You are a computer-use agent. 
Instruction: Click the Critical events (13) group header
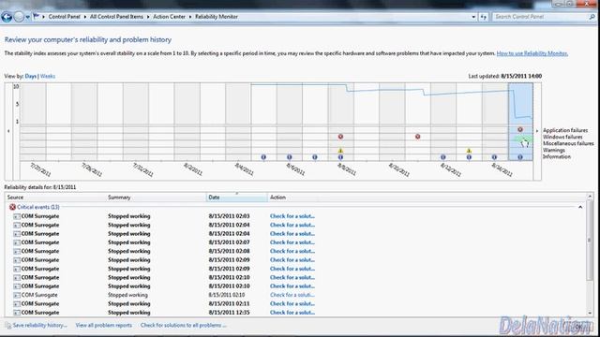pyautogui.click(x=37, y=207)
